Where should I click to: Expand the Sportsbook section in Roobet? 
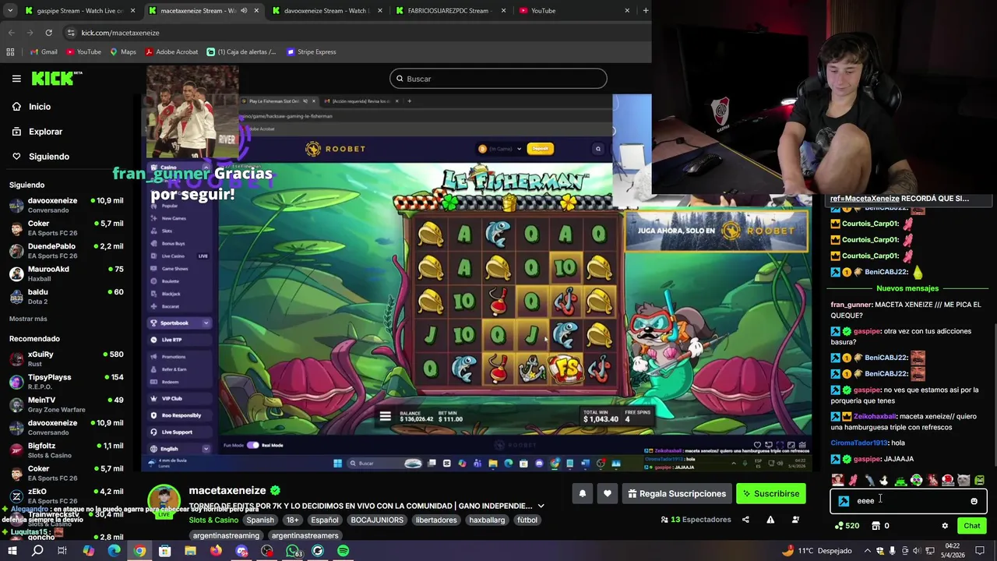pyautogui.click(x=206, y=323)
